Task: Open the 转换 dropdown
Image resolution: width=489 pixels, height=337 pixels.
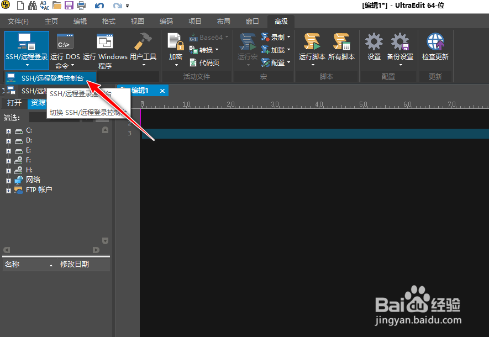Action: click(204, 50)
